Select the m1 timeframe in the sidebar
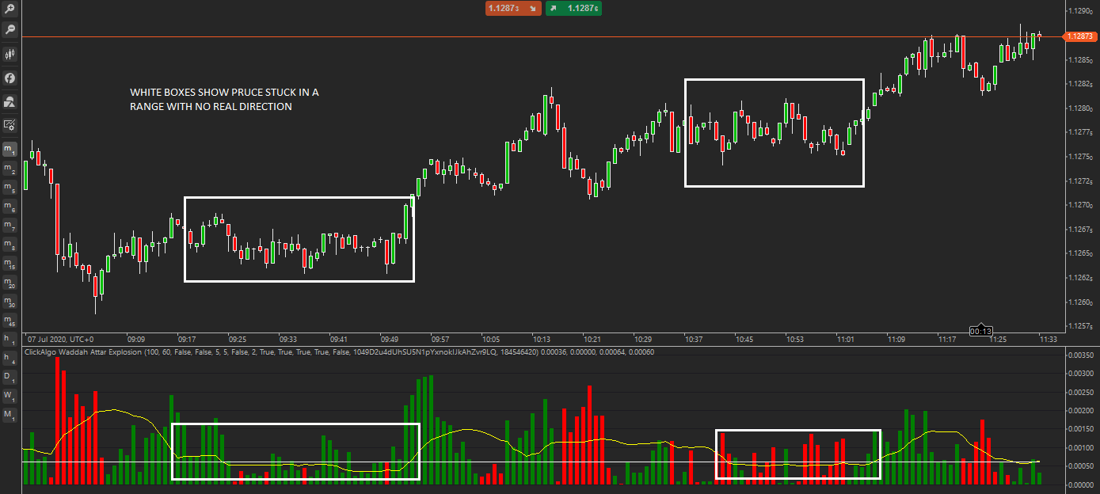This screenshot has height=494, width=1100. click(x=10, y=149)
